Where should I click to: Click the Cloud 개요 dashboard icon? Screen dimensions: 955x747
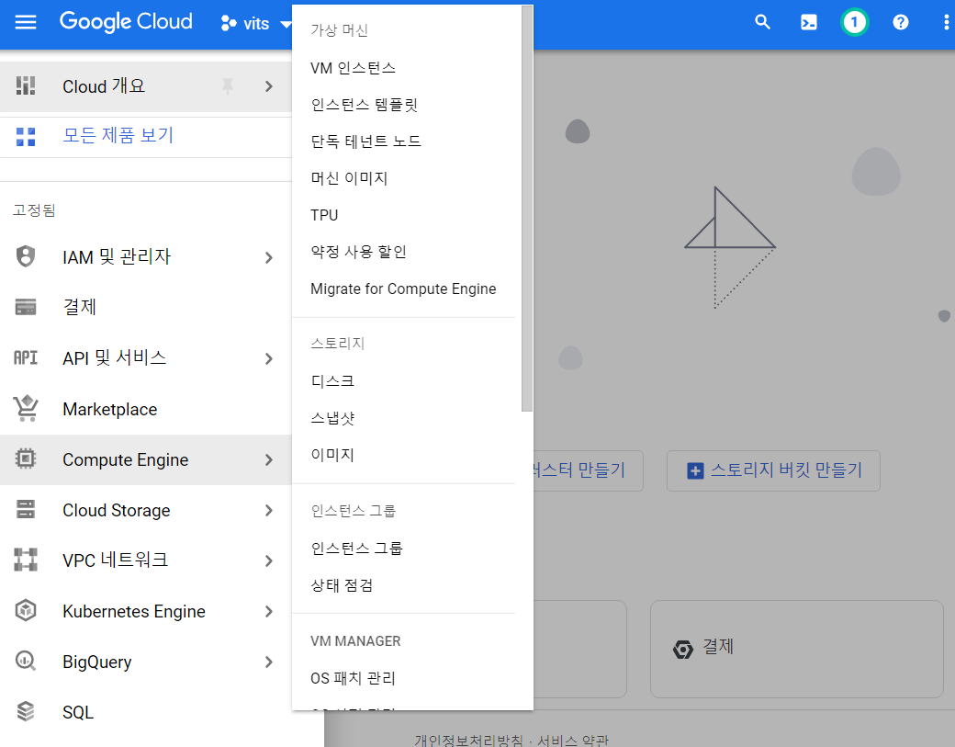(26, 86)
